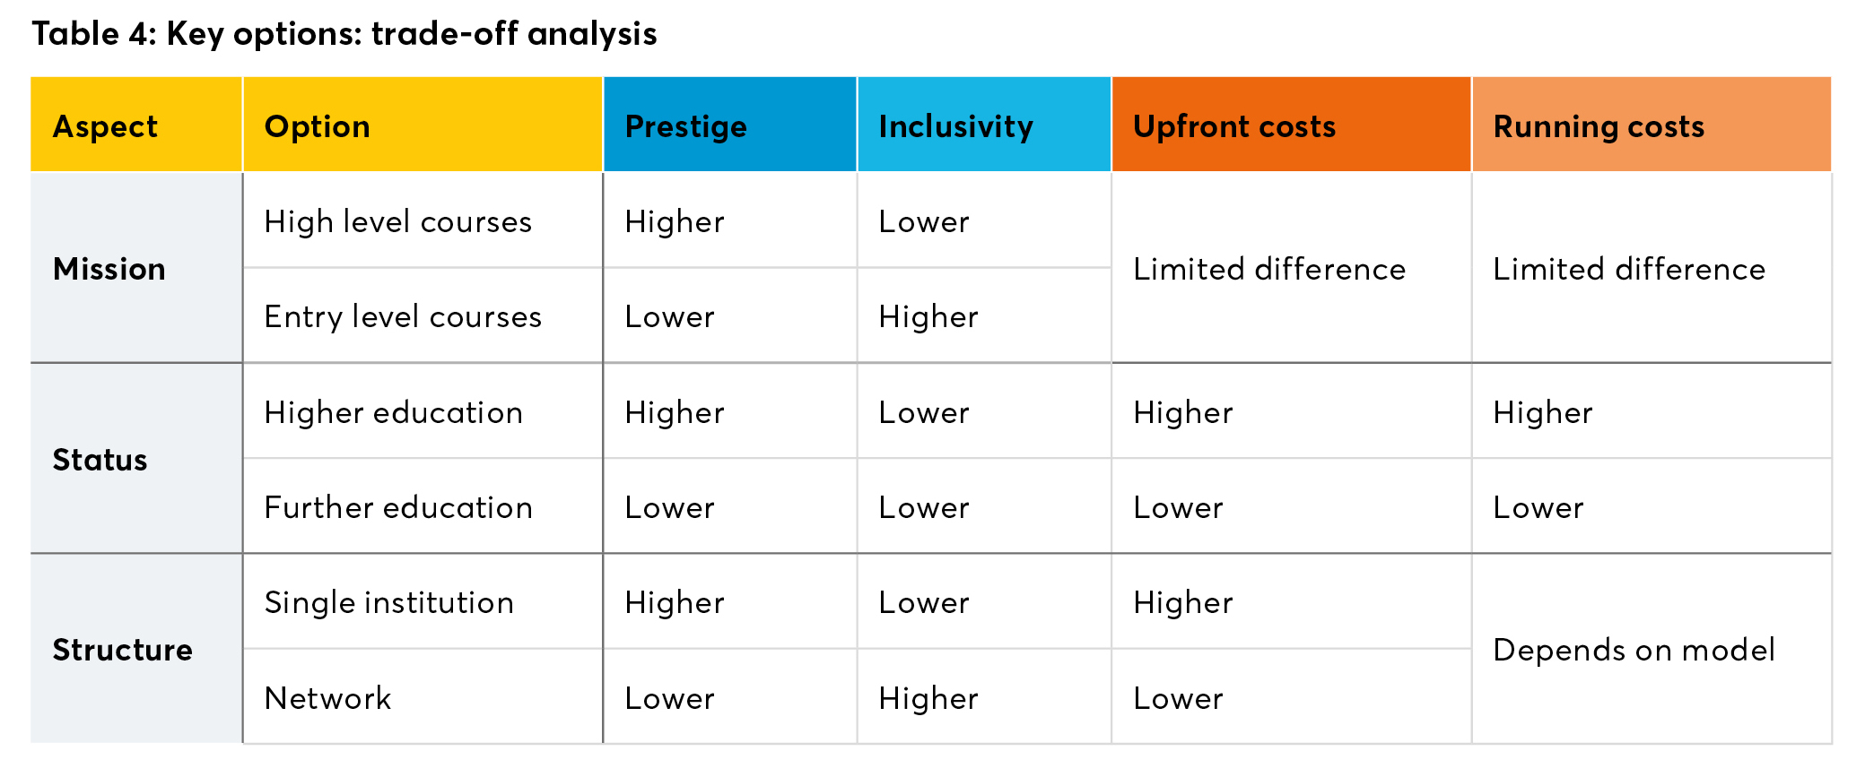The height and width of the screenshot is (777, 1865).
Task: Click the "Depends on model" cell
Action: pos(1634,650)
